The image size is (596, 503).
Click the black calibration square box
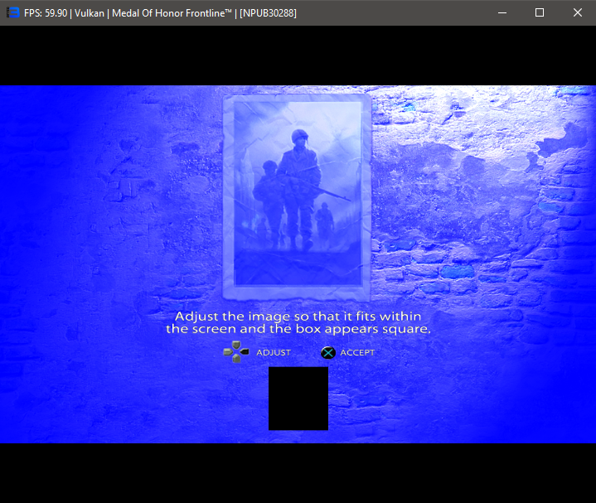(298, 399)
